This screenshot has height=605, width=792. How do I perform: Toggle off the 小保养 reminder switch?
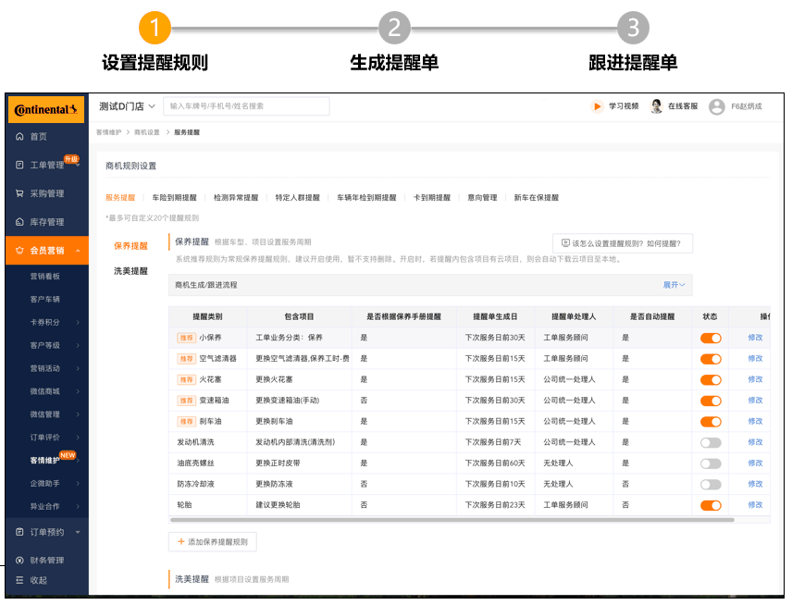coord(711,338)
